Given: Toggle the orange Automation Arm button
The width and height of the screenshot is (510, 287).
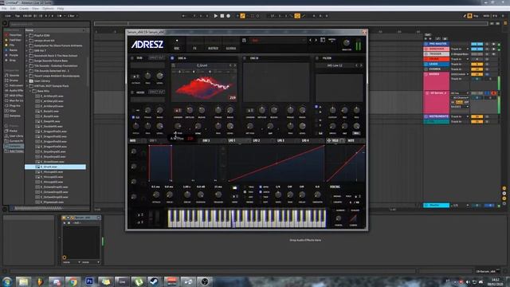Looking at the screenshot, I should point(242,16).
